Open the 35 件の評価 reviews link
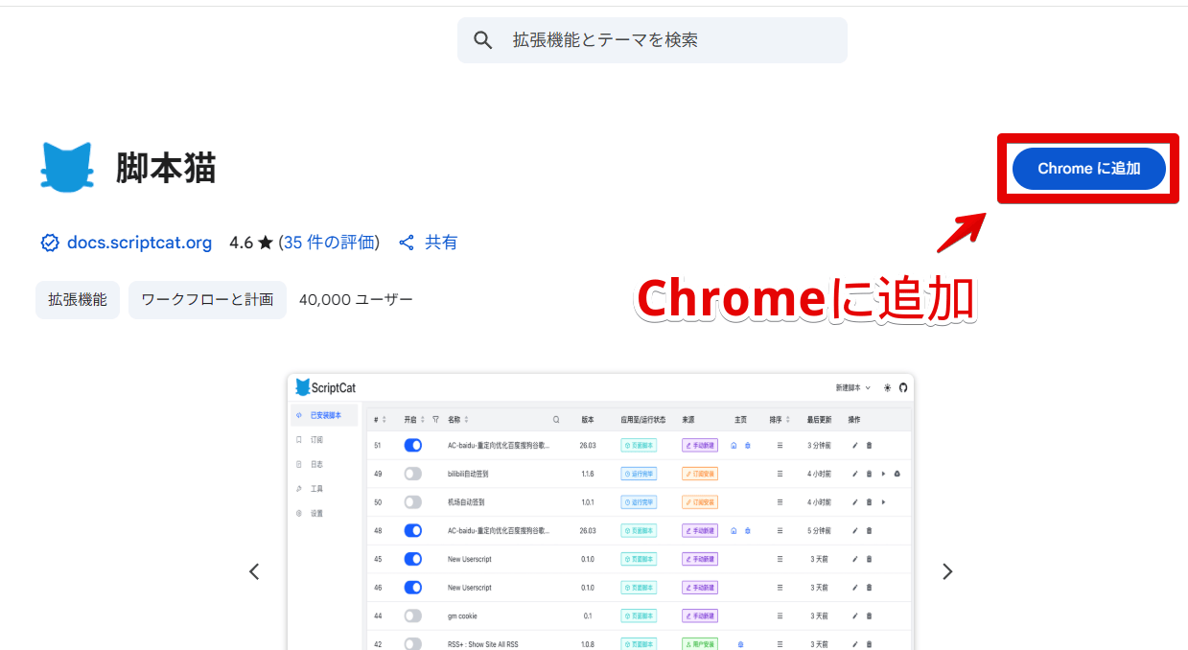1188x650 pixels. point(329,243)
